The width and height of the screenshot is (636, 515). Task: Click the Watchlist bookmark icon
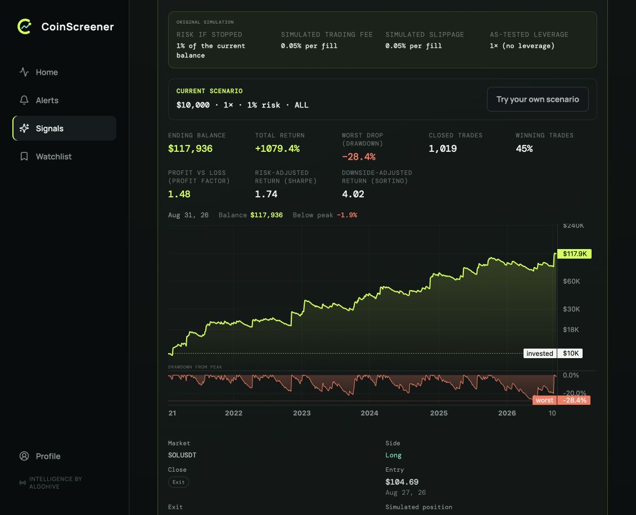point(24,156)
